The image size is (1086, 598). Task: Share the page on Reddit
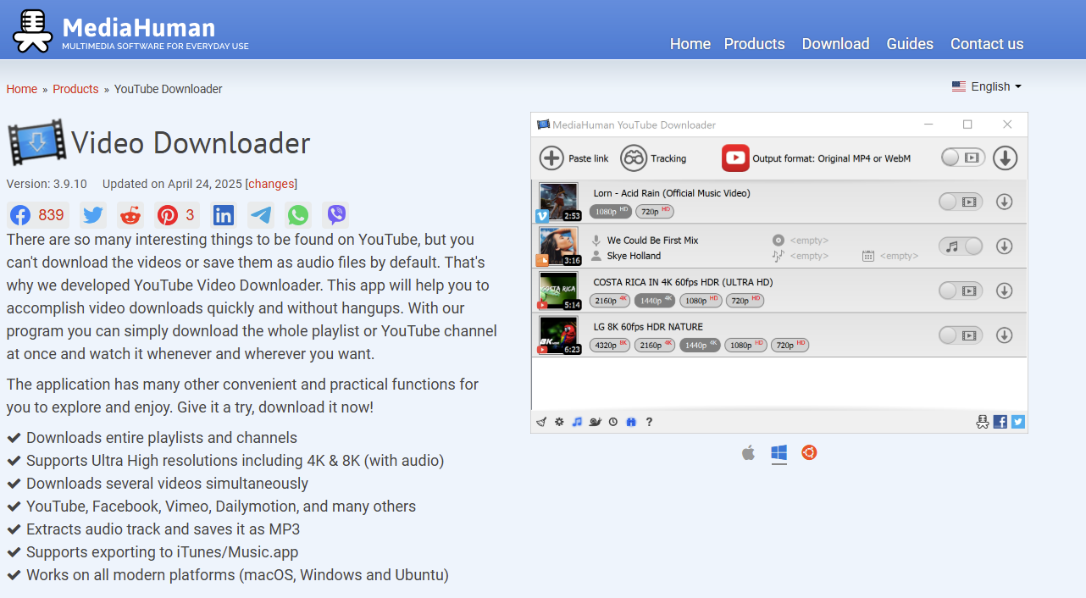(130, 214)
